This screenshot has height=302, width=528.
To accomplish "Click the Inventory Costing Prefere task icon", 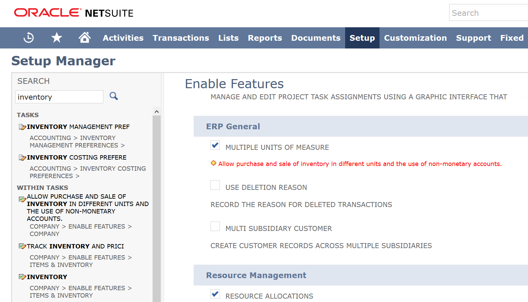I will coord(22,158).
